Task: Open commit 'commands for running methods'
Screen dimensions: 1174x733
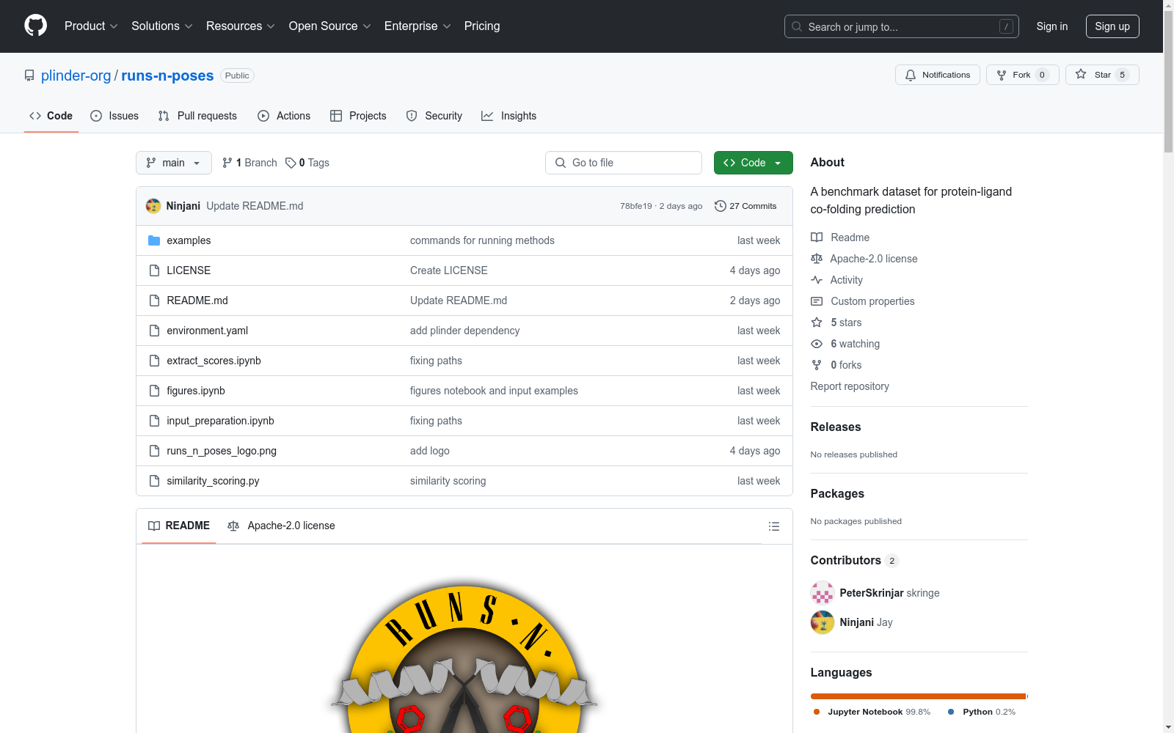Action: click(482, 240)
